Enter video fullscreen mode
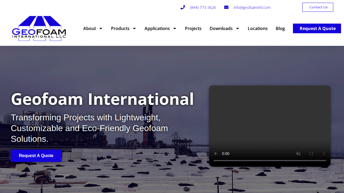Image resolution: width=344 pixels, height=193 pixels. pyautogui.click(x=311, y=154)
